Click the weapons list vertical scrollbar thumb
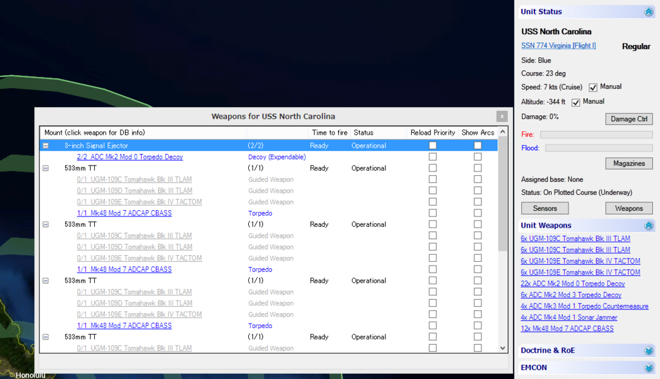 502,194
